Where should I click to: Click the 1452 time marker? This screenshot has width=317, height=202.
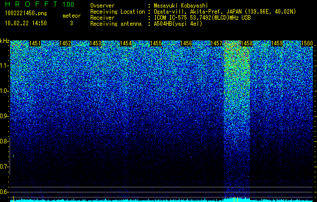coord(66,43)
